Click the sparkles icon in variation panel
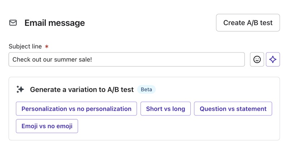 [20, 90]
